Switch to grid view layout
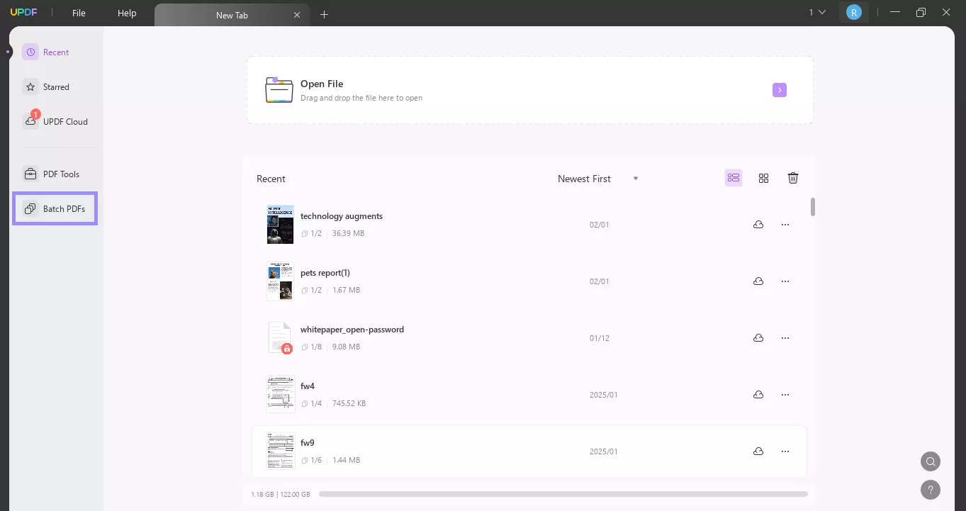This screenshot has width=966, height=511. pos(763,178)
